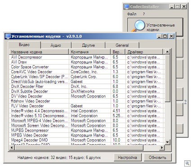Open the Другие tab
The width and height of the screenshot is (191, 167).
point(89,45)
